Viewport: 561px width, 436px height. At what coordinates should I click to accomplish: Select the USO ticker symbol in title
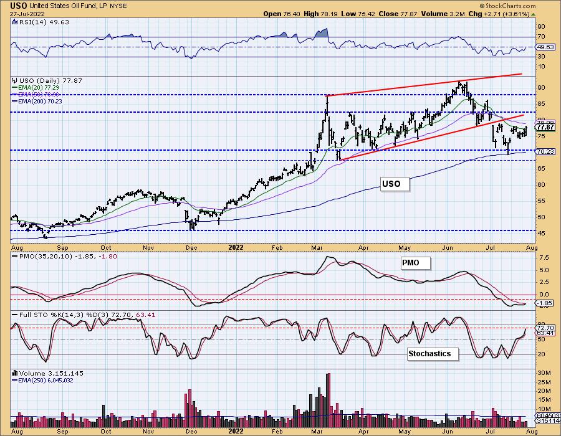[19, 6]
